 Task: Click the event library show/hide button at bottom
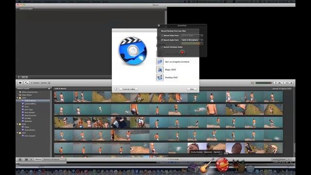point(20,159)
